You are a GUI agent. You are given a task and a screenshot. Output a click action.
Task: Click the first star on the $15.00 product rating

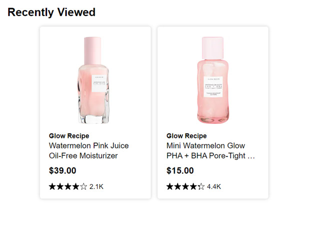[170, 186]
